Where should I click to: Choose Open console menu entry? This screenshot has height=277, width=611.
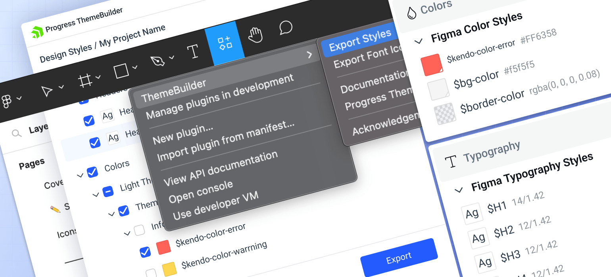201,191
